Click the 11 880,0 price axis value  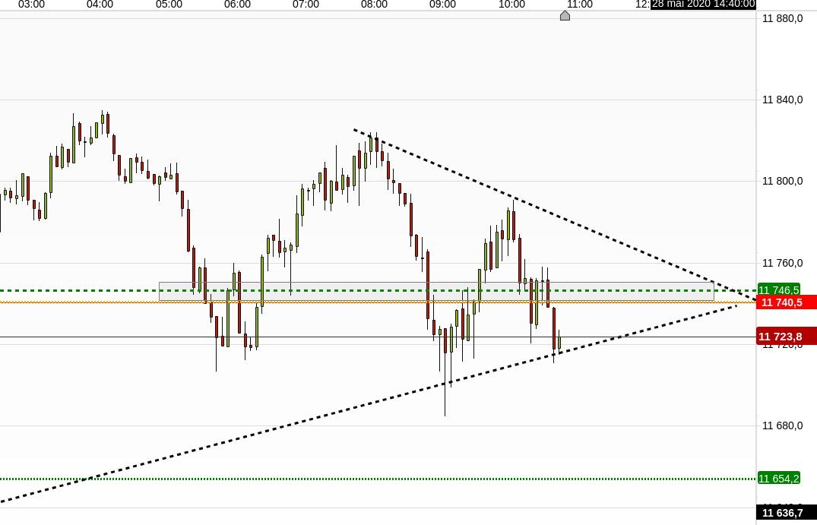782,19
